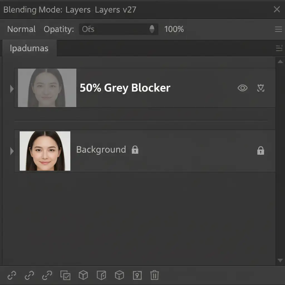Click the first cube icon in bottom toolbar
This screenshot has width=285, height=285.
click(x=83, y=275)
